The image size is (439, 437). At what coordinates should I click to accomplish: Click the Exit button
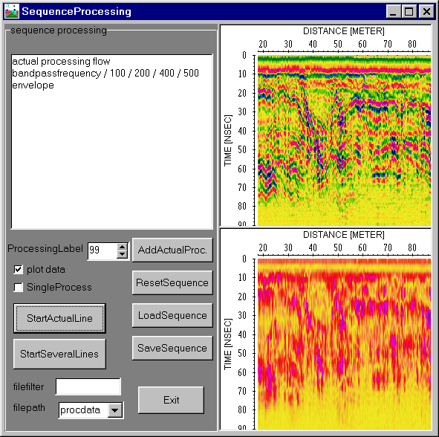click(x=171, y=400)
